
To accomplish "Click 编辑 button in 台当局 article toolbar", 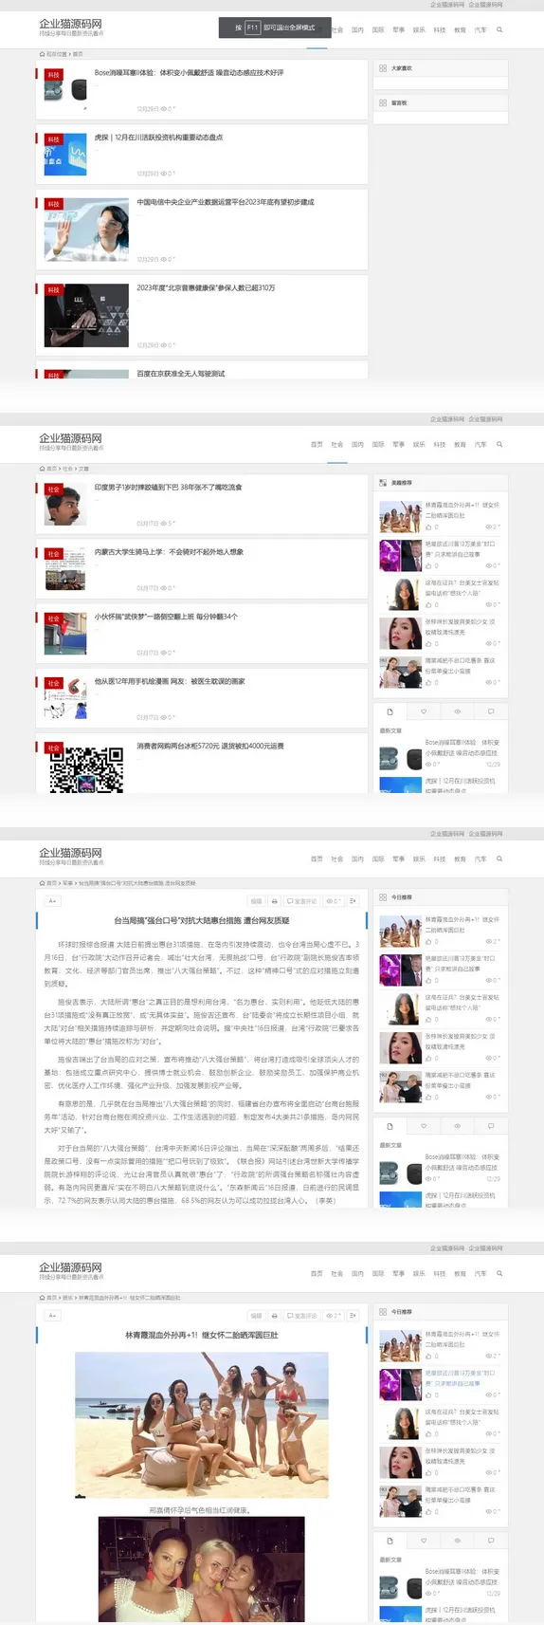I will [x=256, y=901].
